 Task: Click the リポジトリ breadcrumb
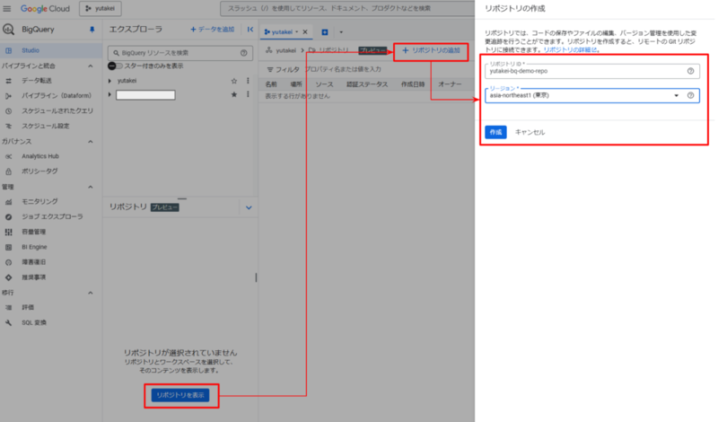click(x=334, y=50)
